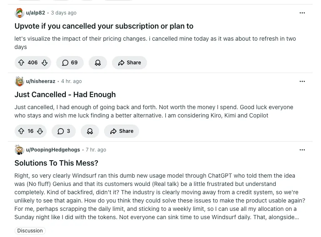Give award to hisheeraz's post

point(90,131)
